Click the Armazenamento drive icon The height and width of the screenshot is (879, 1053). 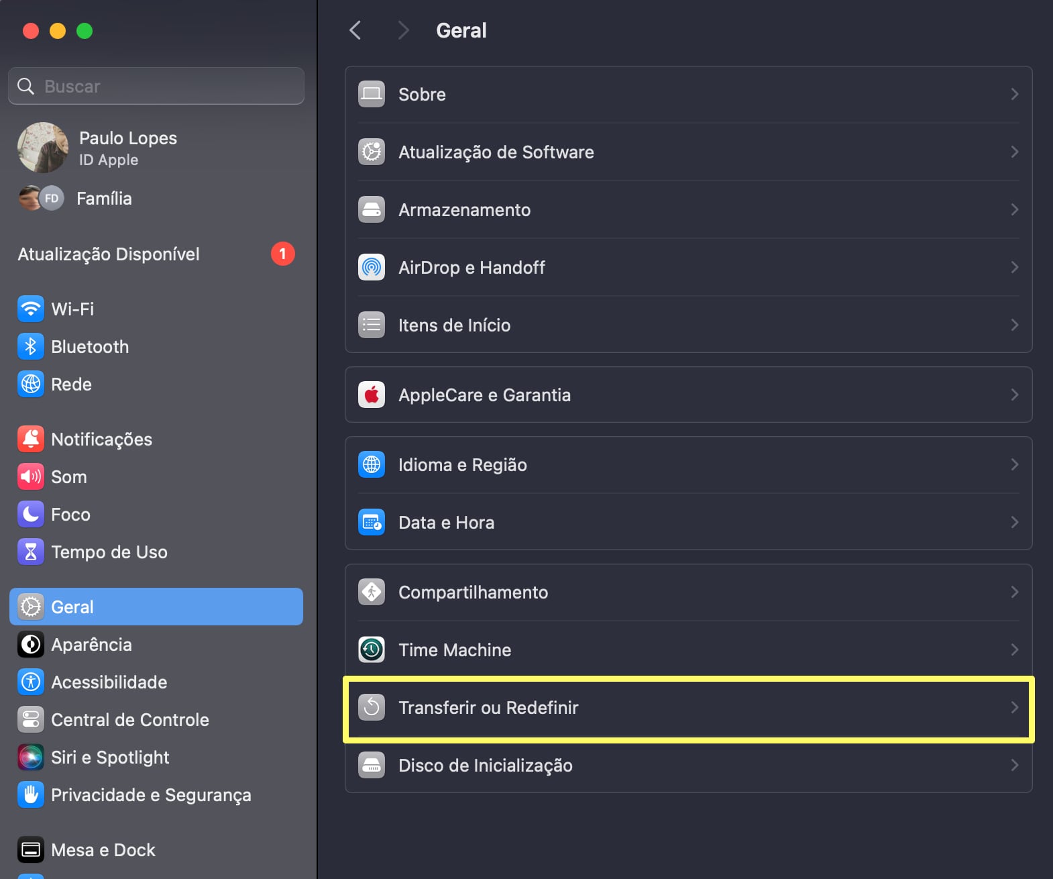pos(372,209)
